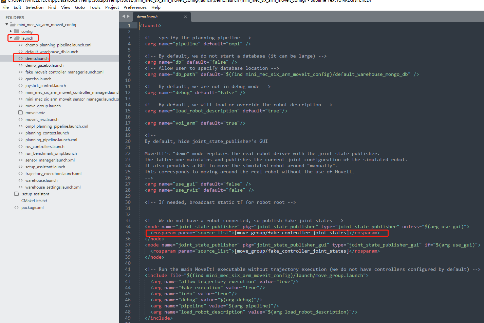Viewport: 484px width, 323px height.
Task: Click the closing </include> tag
Action: point(159,318)
